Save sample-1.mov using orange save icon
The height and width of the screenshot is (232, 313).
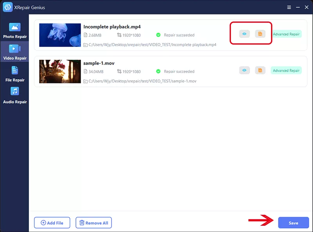(x=260, y=70)
